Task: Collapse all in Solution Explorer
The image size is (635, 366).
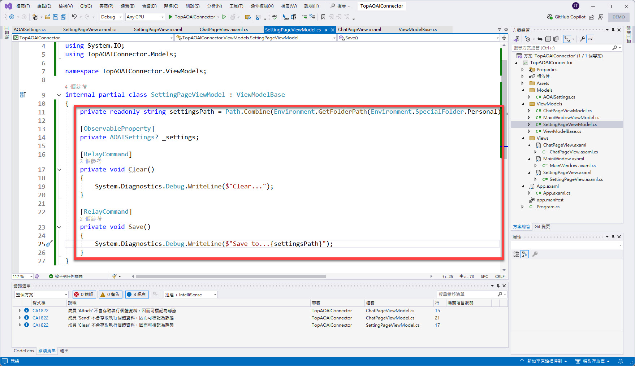Action: click(548, 39)
